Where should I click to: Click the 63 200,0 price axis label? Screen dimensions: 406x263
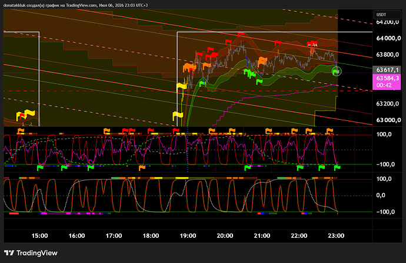[x=387, y=103]
